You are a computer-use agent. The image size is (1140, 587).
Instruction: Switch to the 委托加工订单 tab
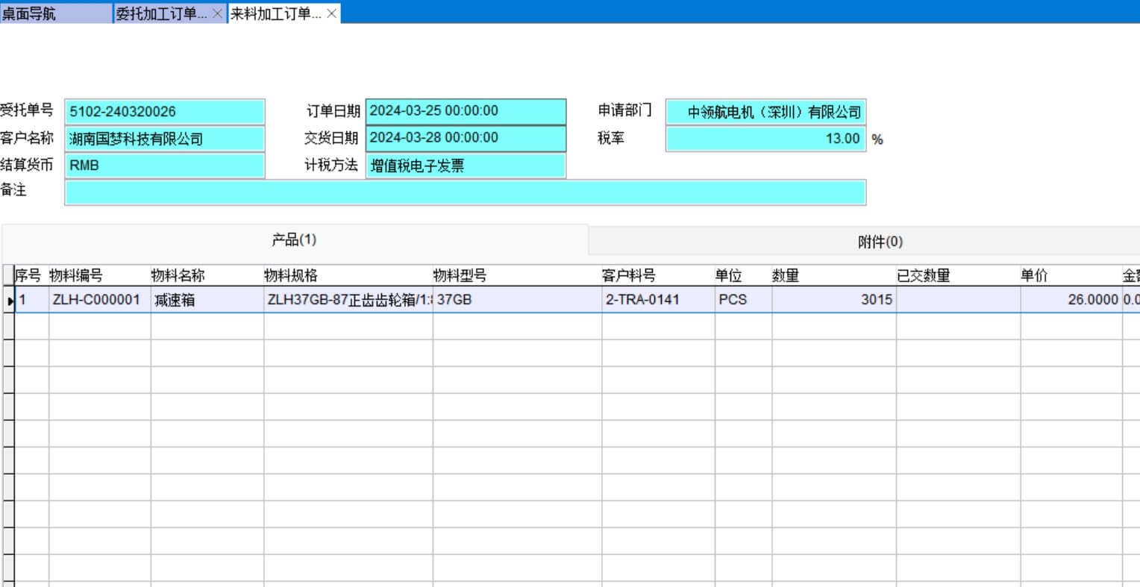point(162,13)
